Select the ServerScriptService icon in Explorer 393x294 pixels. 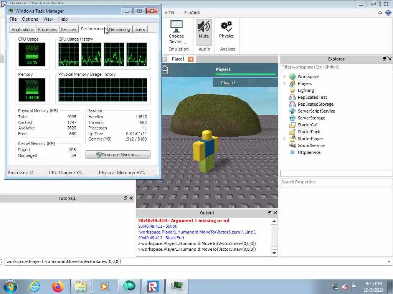[292, 111]
